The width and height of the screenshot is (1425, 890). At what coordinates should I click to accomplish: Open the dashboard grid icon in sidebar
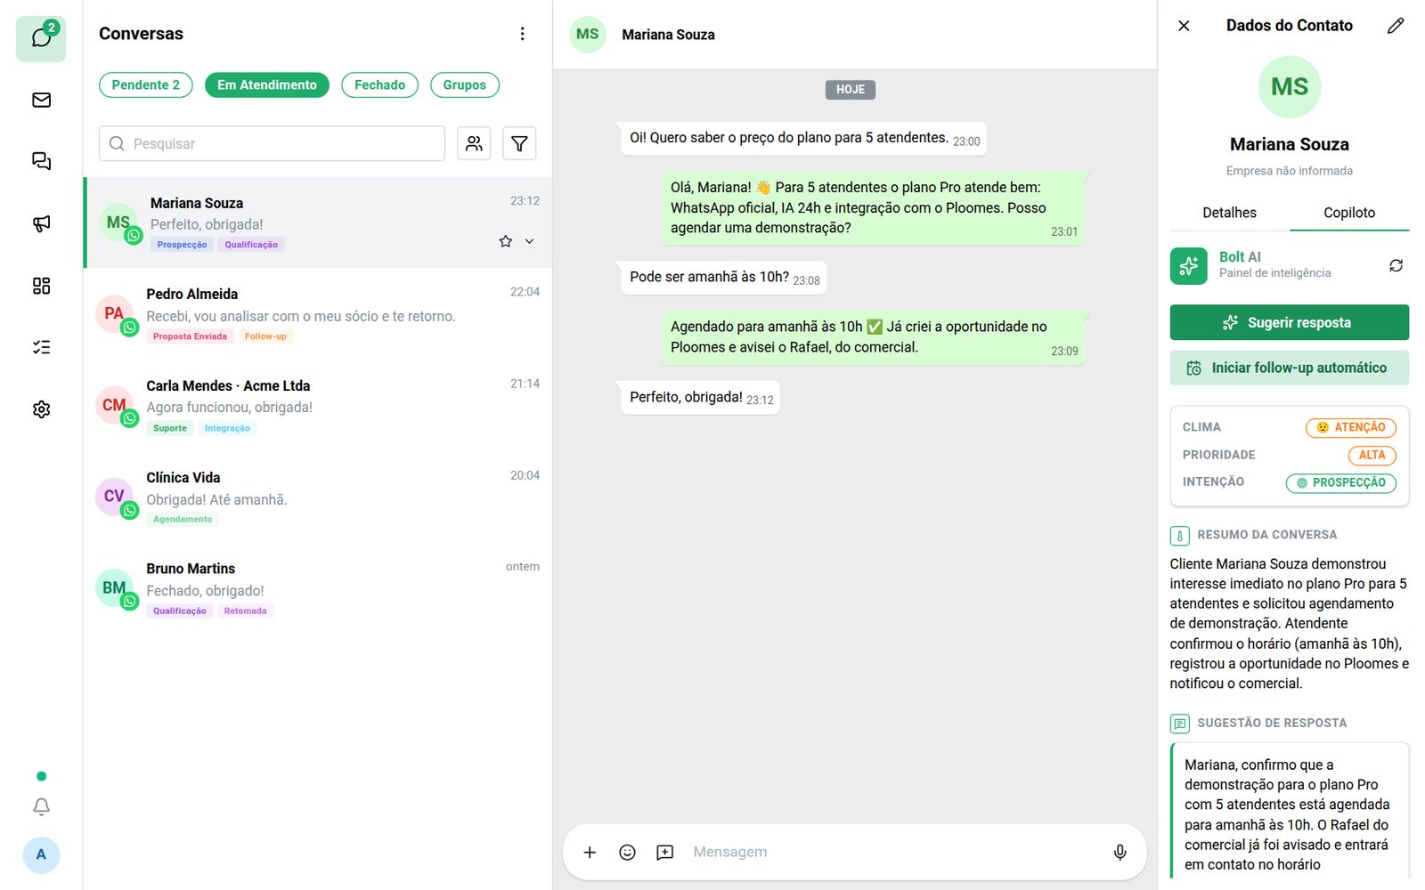tap(41, 286)
